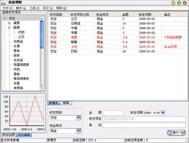The width and height of the screenshot is (189, 143).
Task: Sort by 金额 column header
Action: [129, 15]
